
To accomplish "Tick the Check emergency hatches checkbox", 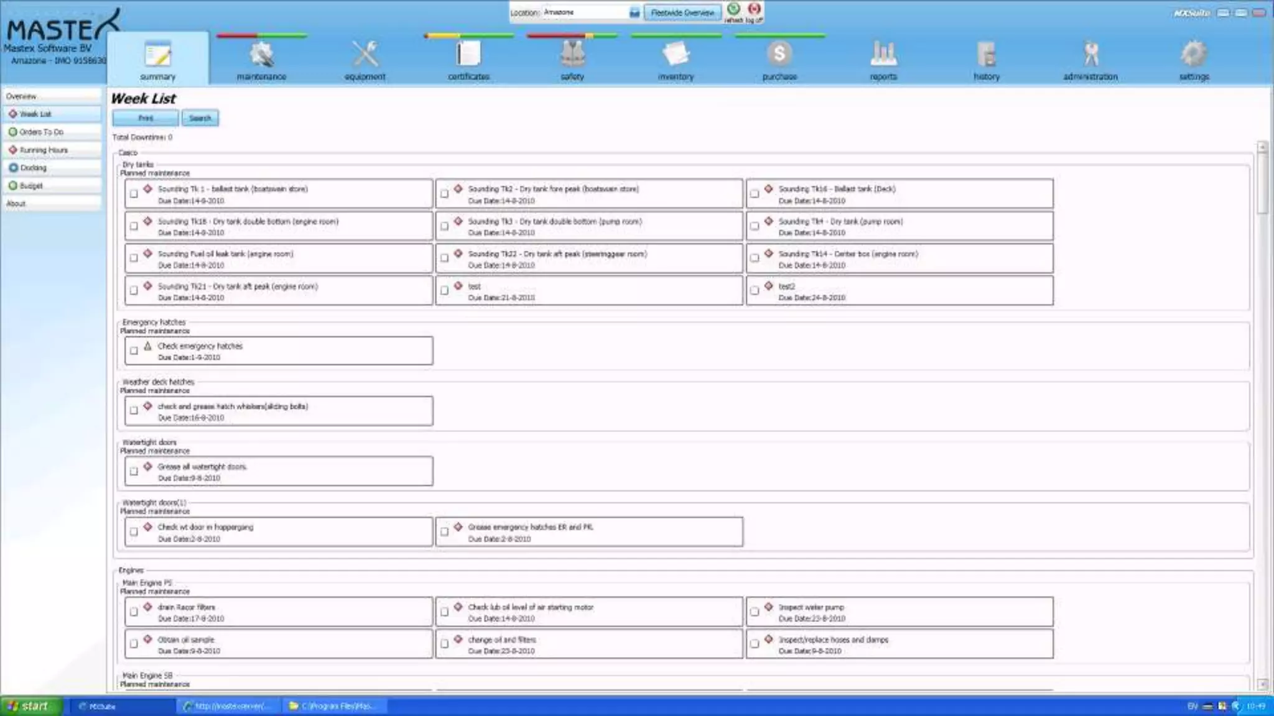I will [x=134, y=351].
